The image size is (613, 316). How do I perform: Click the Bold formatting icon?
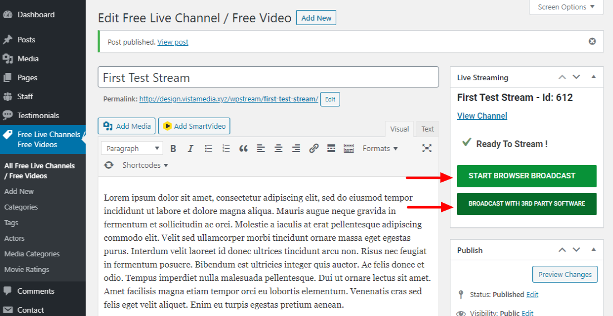click(x=173, y=148)
